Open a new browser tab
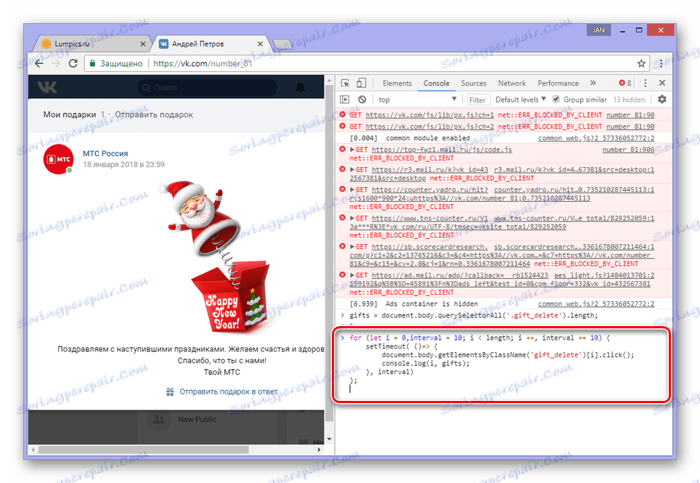The image size is (700, 483). click(282, 44)
